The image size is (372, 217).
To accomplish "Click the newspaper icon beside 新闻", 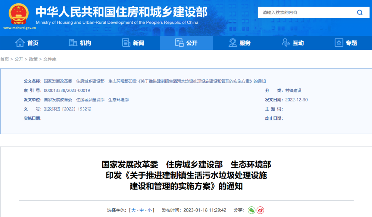I will [126, 43].
